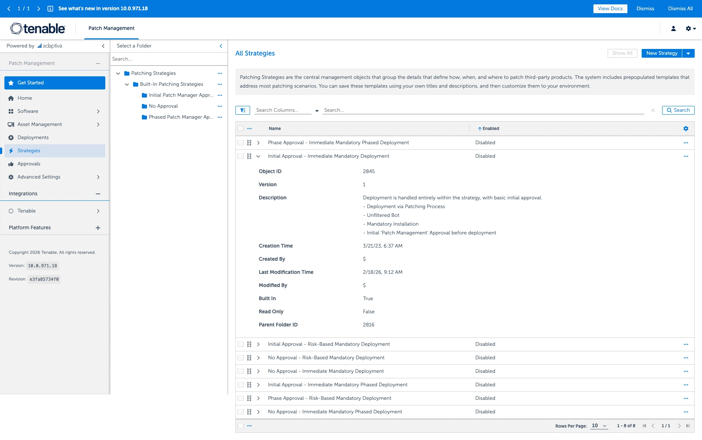This screenshot has height=440, width=702.
Task: Toggle the select-all header checkbox
Action: click(241, 129)
